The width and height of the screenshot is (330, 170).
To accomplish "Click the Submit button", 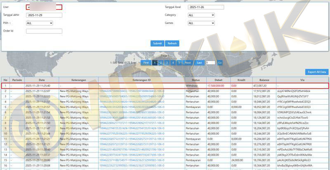I will [x=157, y=44].
